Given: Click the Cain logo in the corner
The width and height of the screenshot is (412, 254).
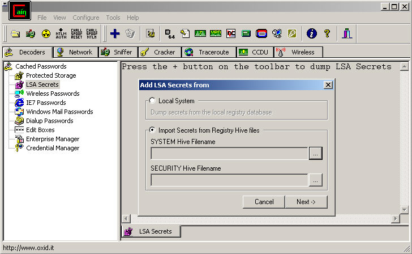Looking at the screenshot, I should 20,11.
